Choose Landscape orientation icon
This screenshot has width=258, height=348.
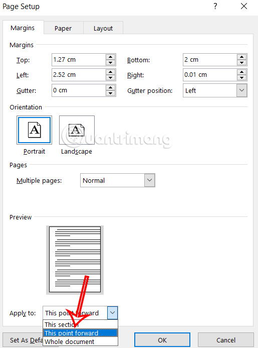[x=77, y=130]
